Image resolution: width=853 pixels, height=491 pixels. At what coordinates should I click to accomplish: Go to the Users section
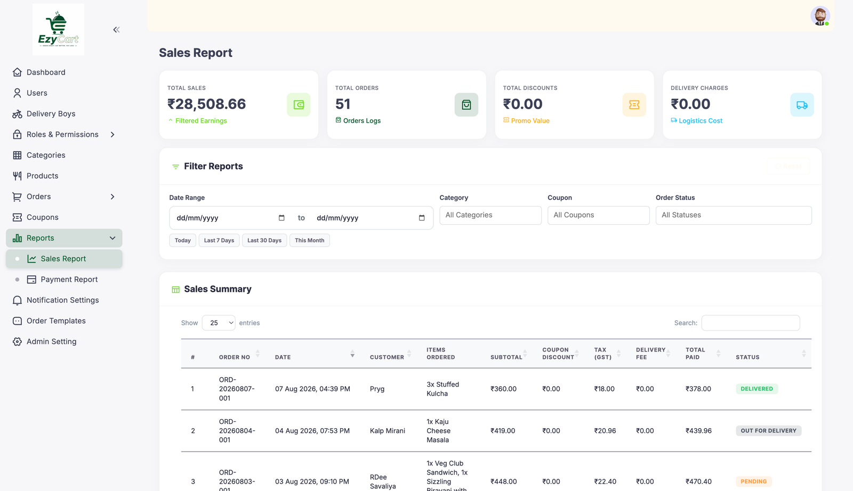64,93
